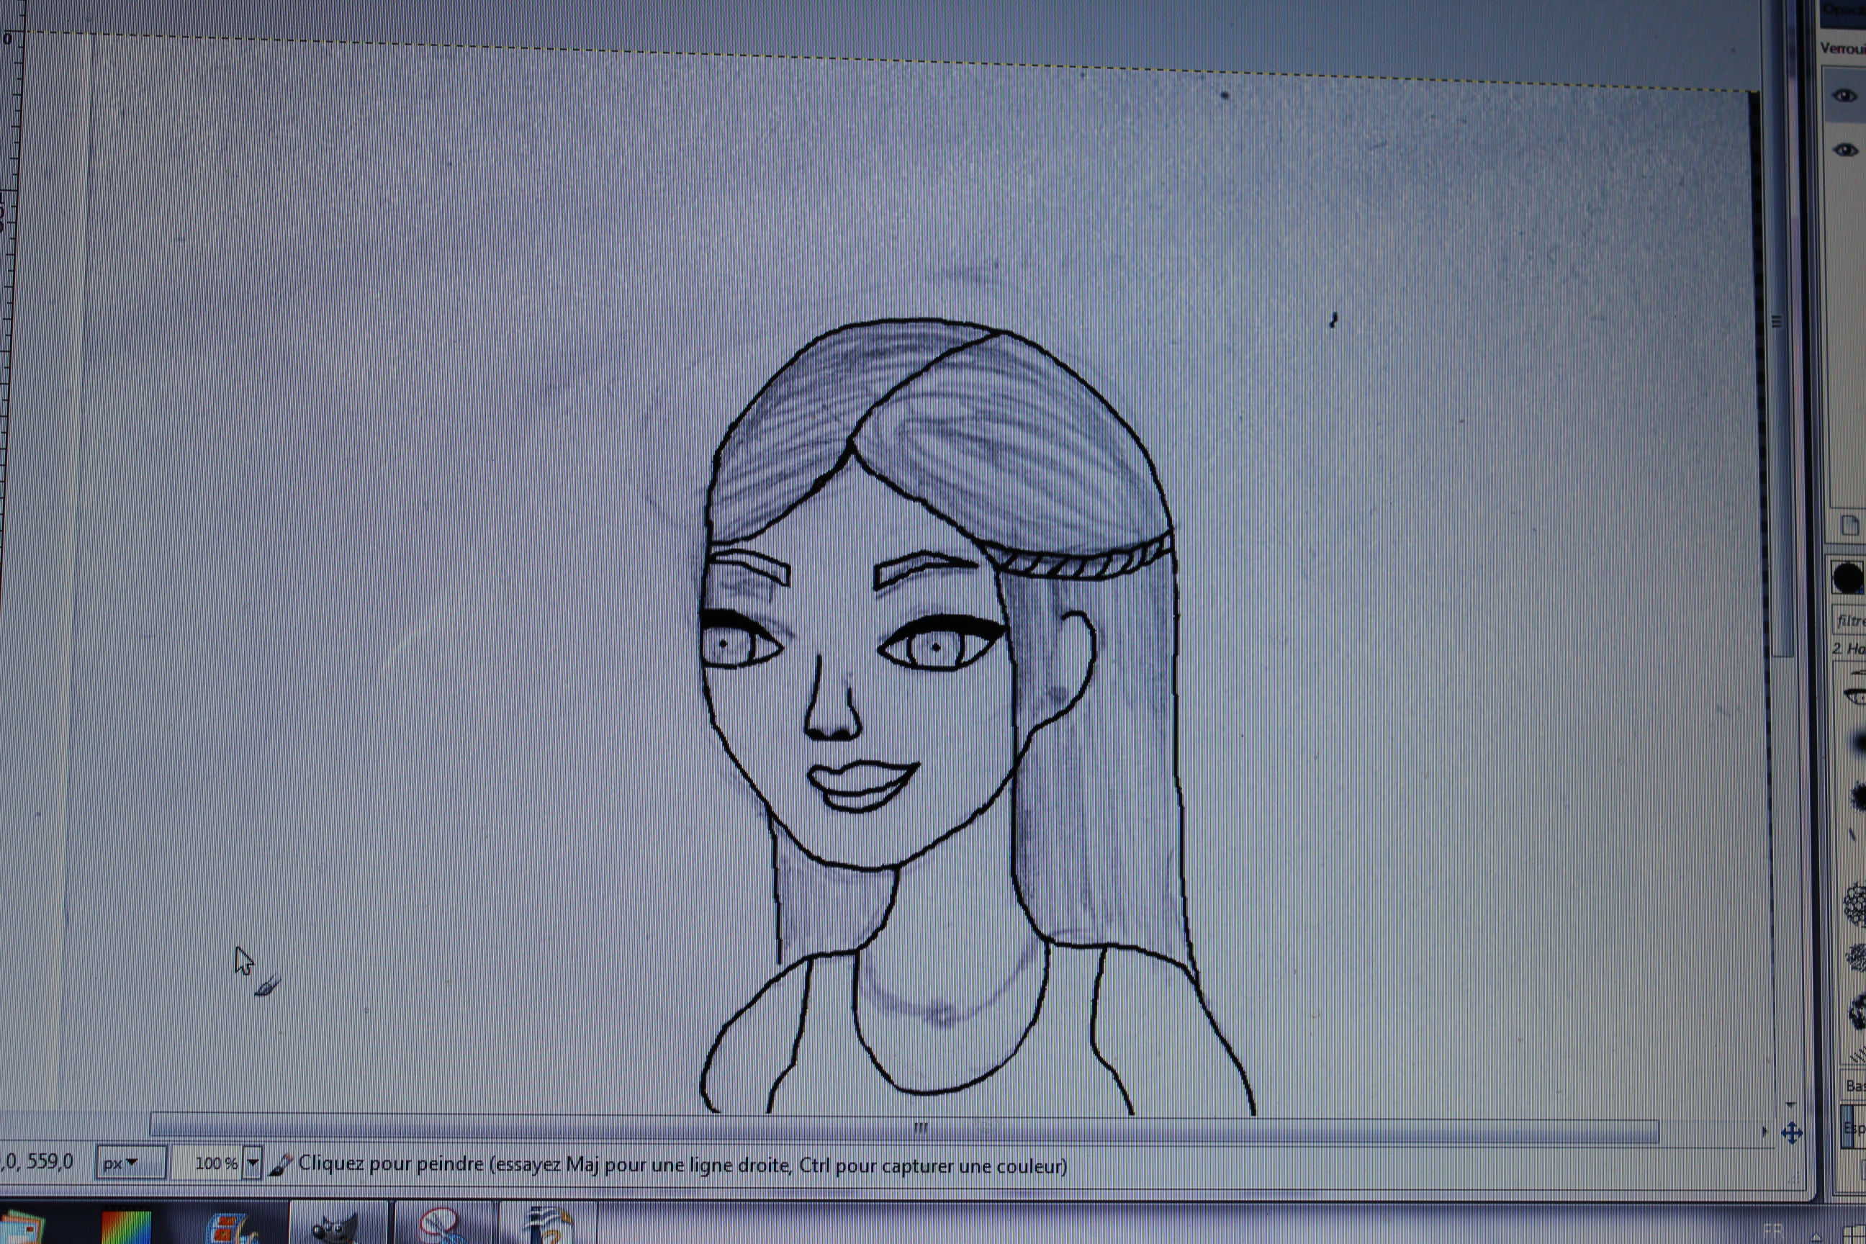Screen dimensions: 1866x1244
Task: Click the scroll-down arrow of vertical scrollbar
Action: click(x=1790, y=1105)
